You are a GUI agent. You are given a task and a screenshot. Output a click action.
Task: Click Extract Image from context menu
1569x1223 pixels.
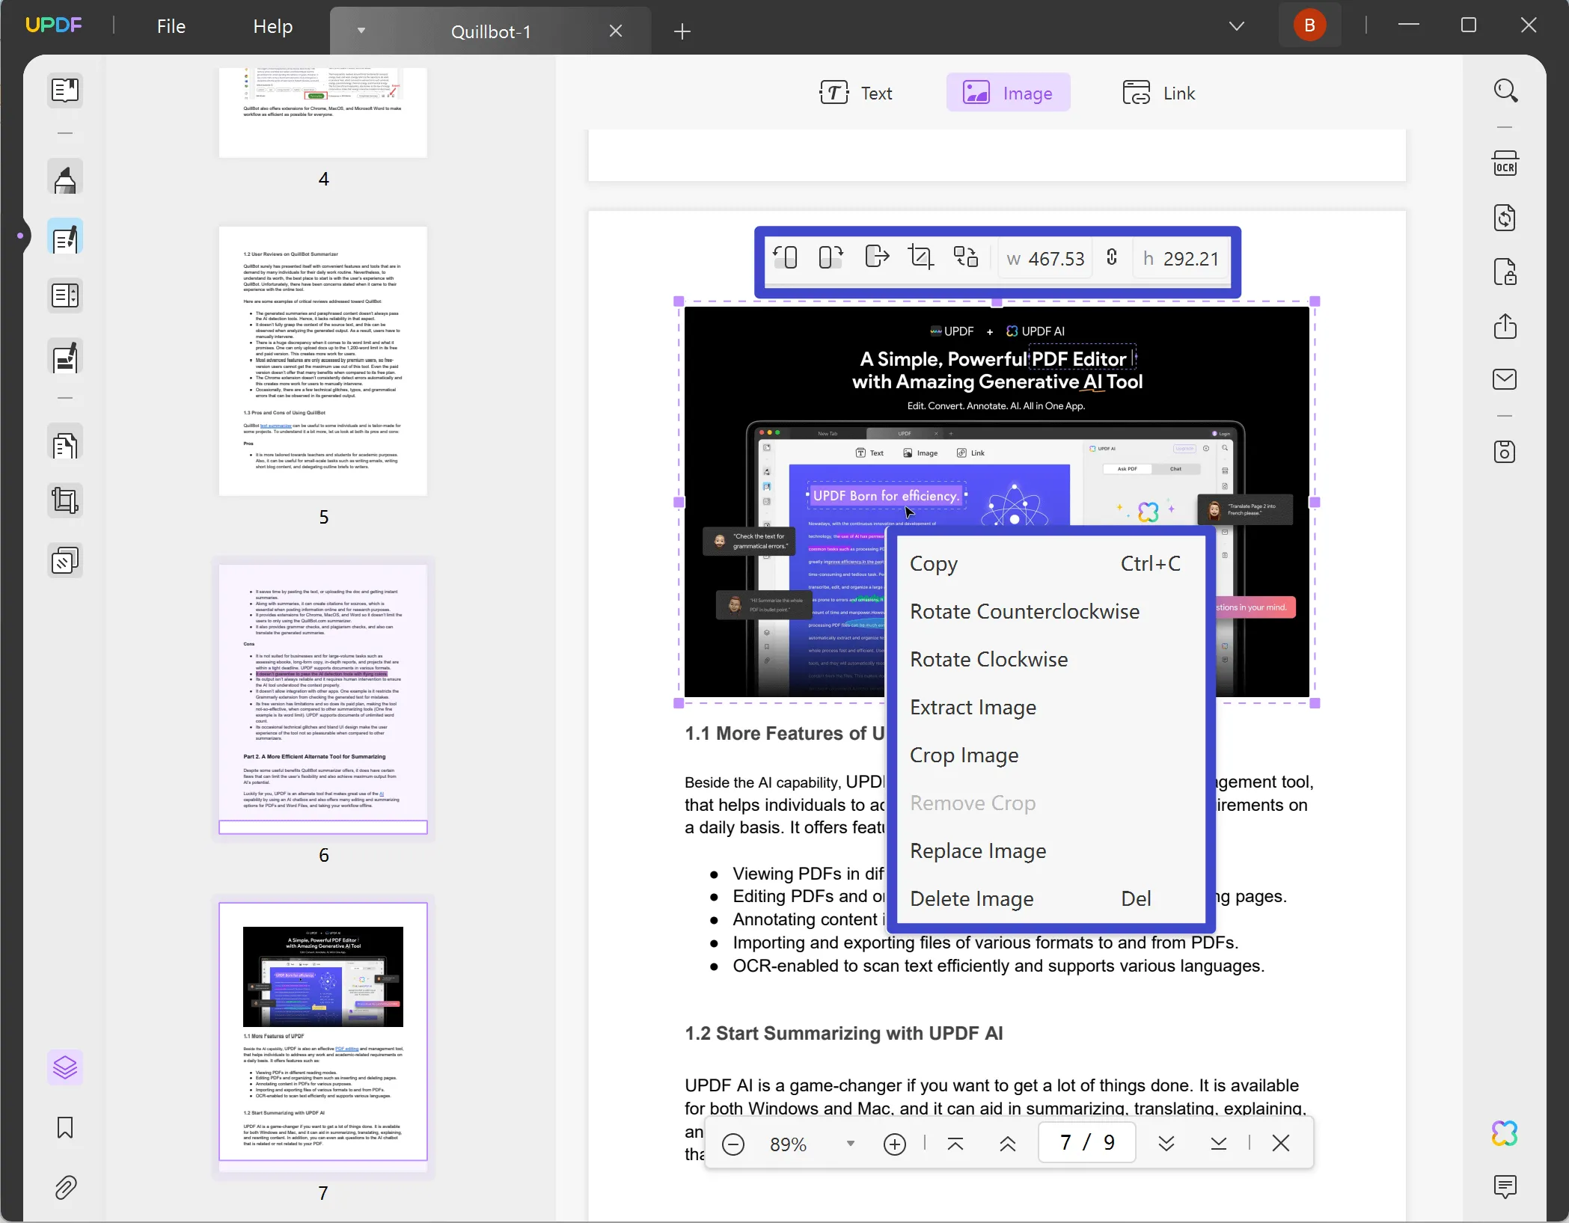973,706
